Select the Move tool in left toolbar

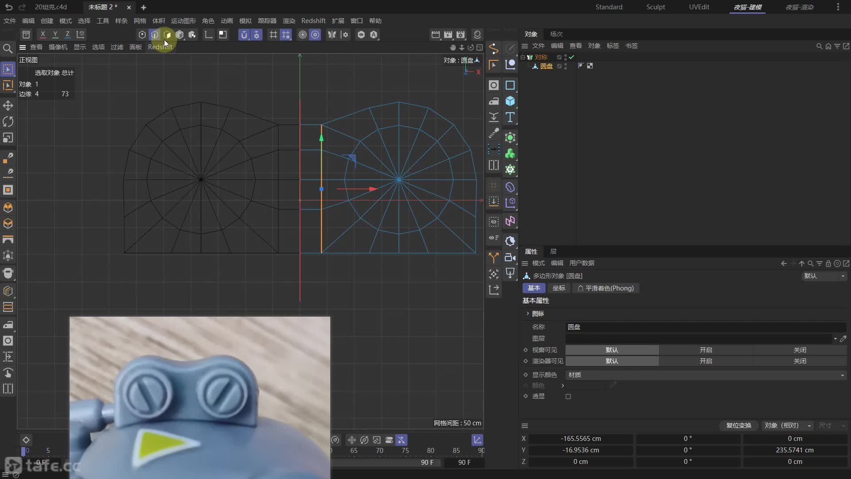tap(8, 106)
